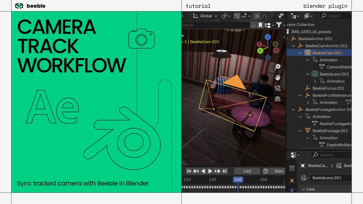Open the timeline hierarchy options dropdown
Image resolution: width=363 pixels, height=204 pixels.
tap(269, 25)
